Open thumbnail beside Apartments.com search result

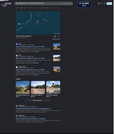pyautogui.click(x=57, y=69)
